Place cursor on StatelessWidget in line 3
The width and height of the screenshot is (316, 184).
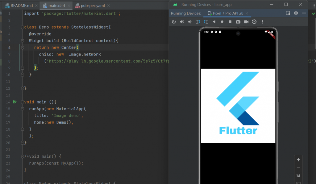90,27
